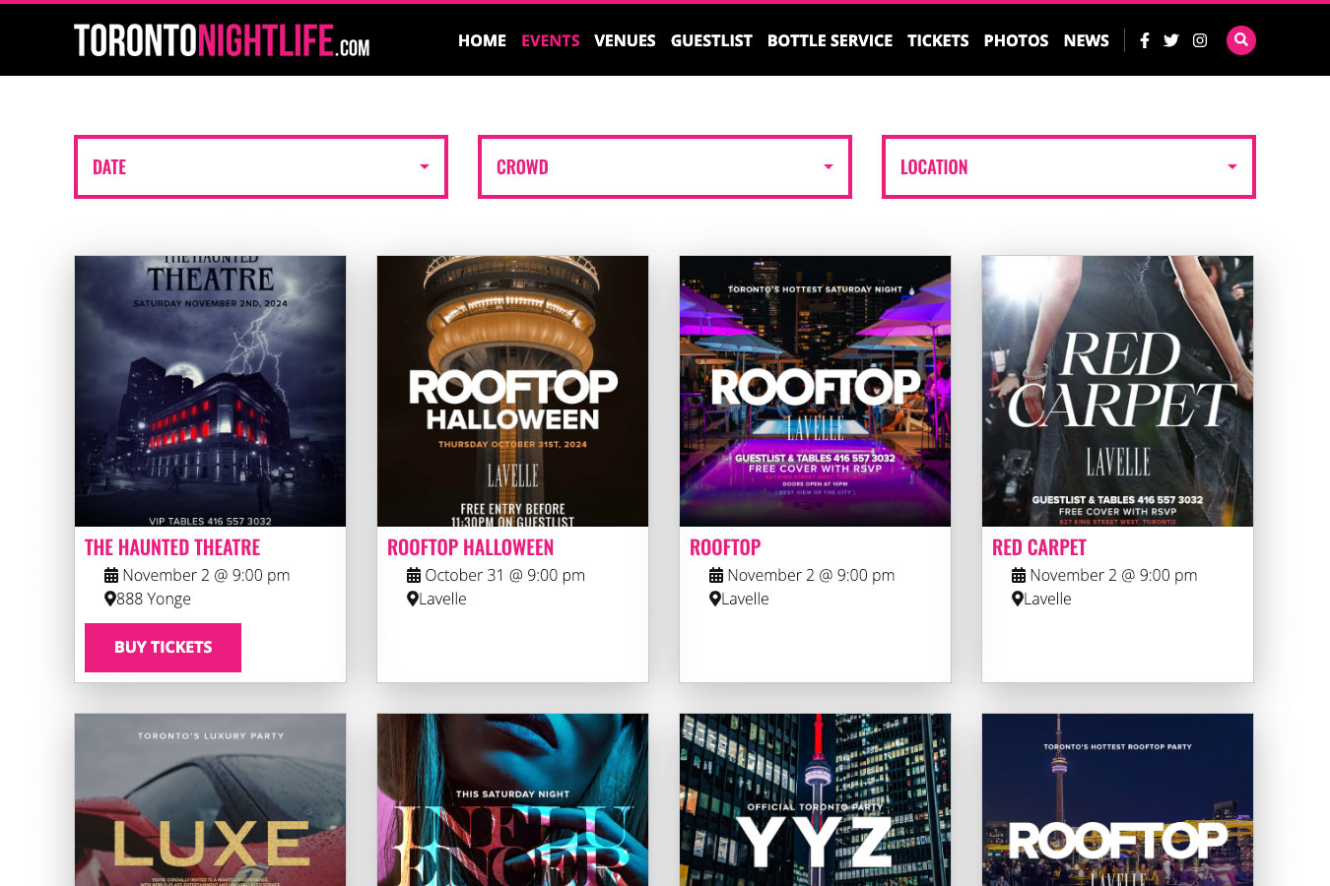1330x886 pixels.
Task: Click 'October 31 @ 9:00 pm' date text
Action: 504,575
